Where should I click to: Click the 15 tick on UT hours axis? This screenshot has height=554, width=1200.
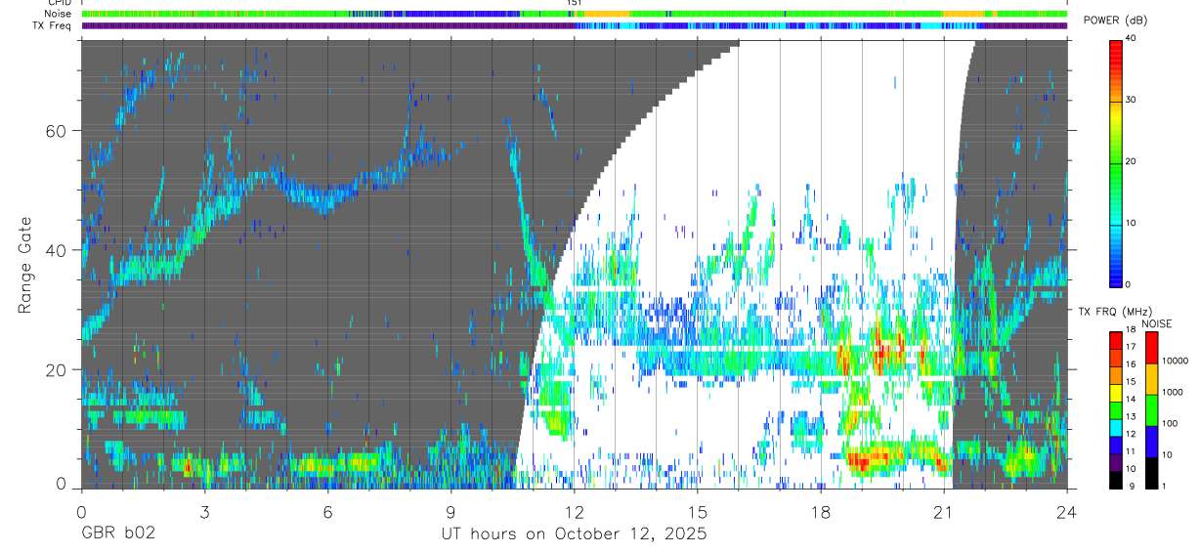pos(697,511)
